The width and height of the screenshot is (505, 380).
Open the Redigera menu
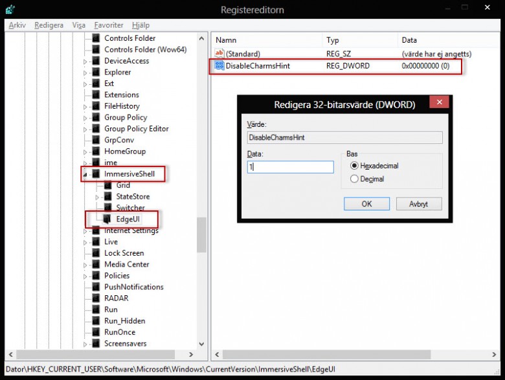click(x=49, y=25)
